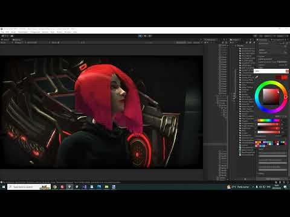Open the Assets menu
Viewport: 290px width, 217px height.
[13, 32]
